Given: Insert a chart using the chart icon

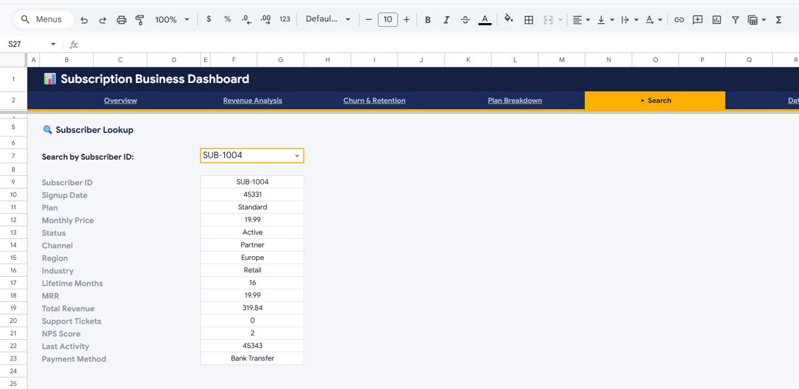Looking at the screenshot, I should [x=716, y=19].
